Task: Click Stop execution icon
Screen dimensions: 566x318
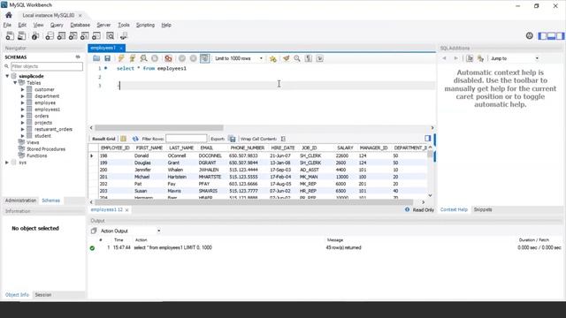Action: [x=155, y=58]
